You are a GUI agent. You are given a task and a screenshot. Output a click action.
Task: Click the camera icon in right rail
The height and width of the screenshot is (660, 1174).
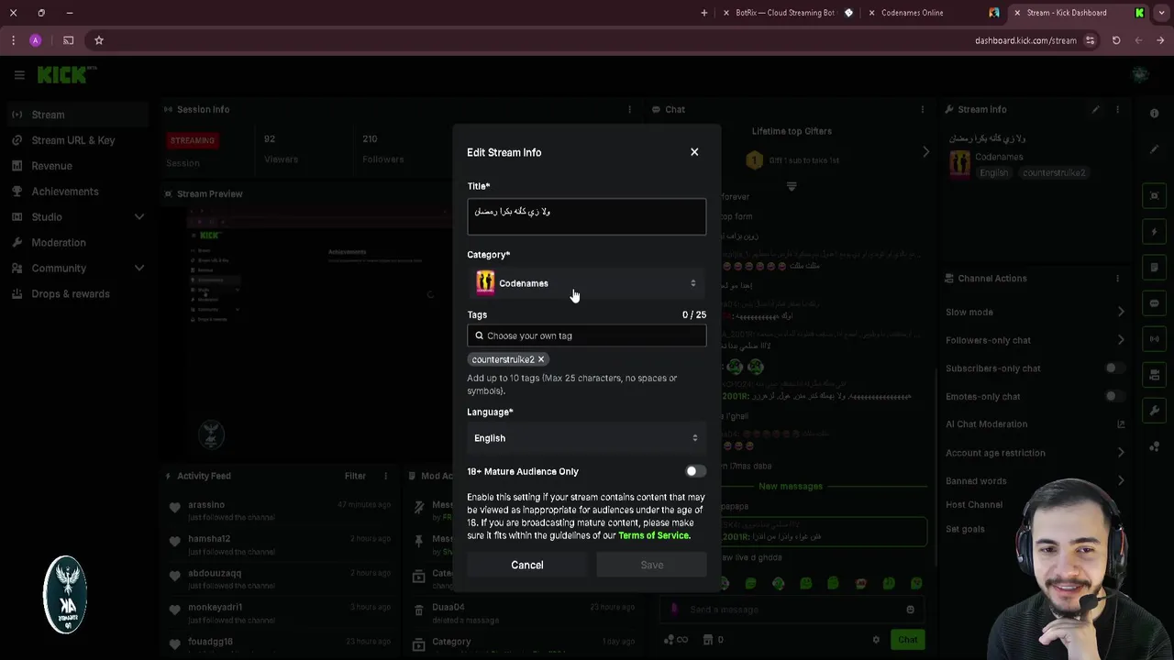pos(1155,375)
